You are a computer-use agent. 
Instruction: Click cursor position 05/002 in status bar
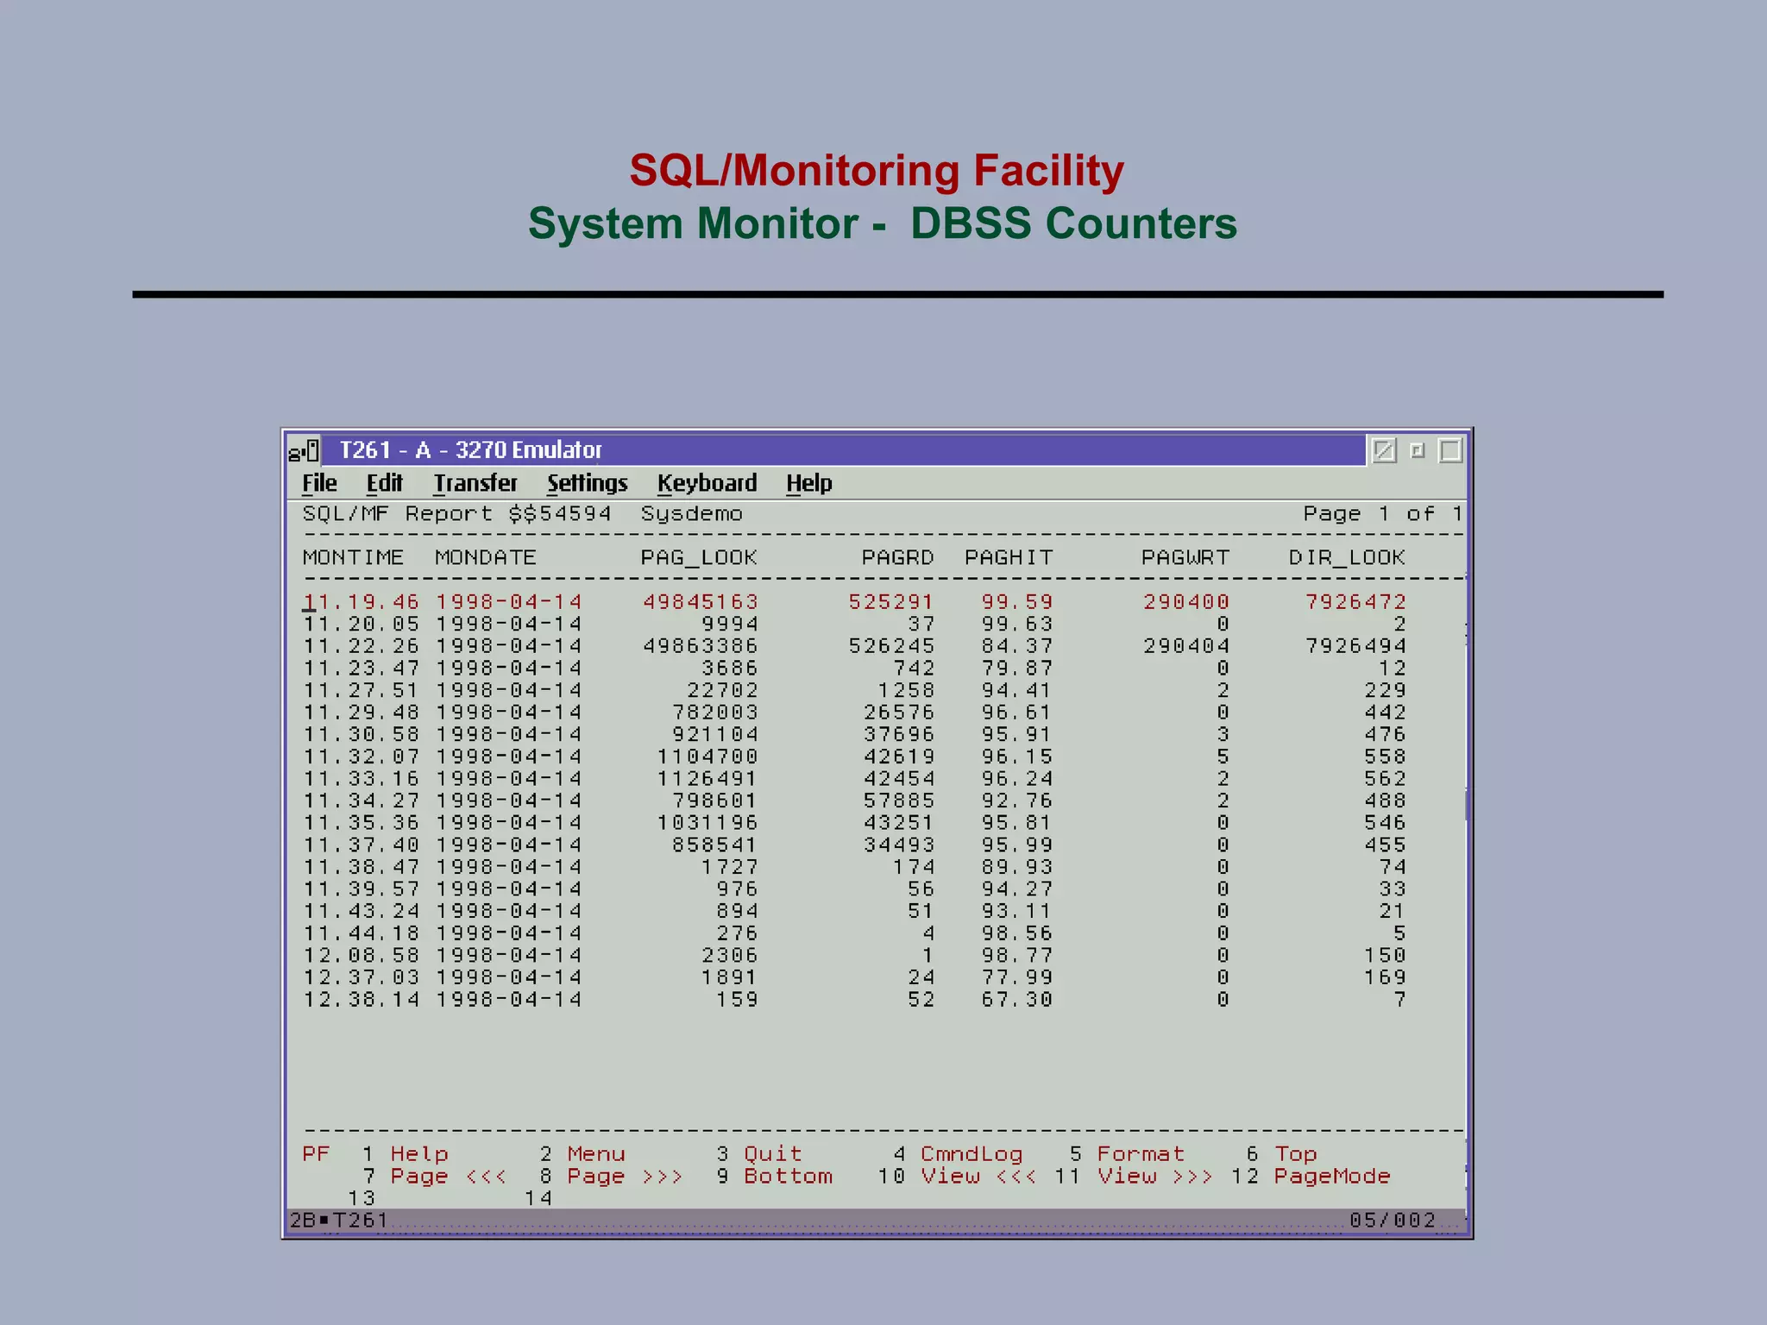[1393, 1221]
